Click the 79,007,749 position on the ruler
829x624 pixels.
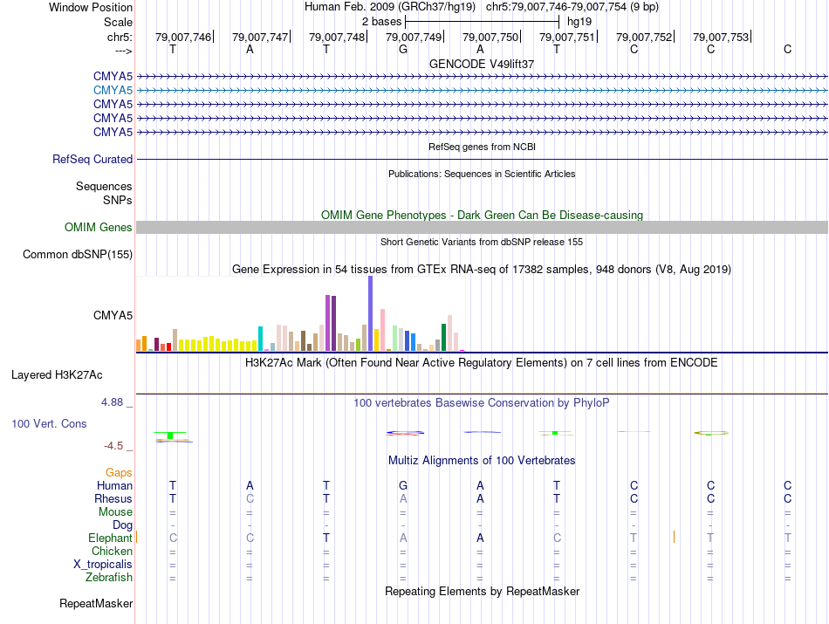[x=414, y=37]
